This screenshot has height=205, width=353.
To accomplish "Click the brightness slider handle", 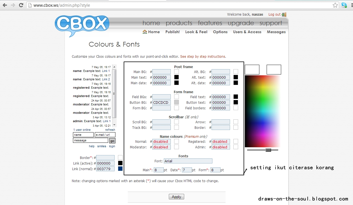I will tap(268, 150).
